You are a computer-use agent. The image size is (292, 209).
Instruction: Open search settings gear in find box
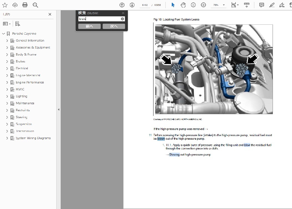(x=122, y=19)
